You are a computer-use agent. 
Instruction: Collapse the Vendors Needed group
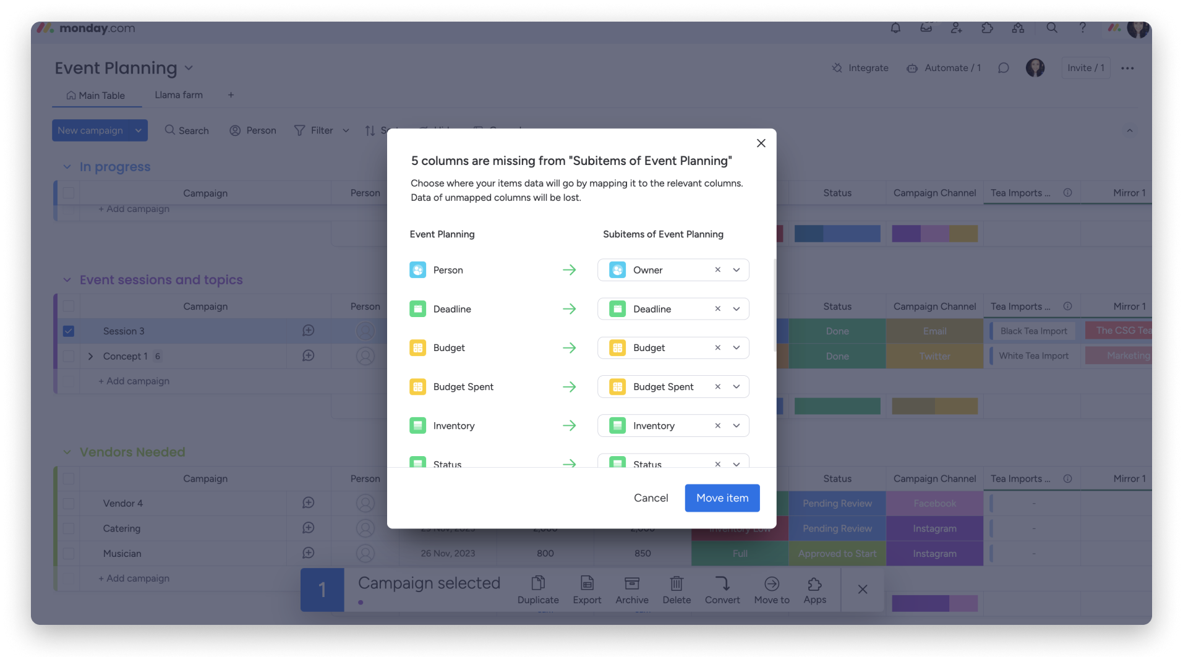click(x=67, y=452)
